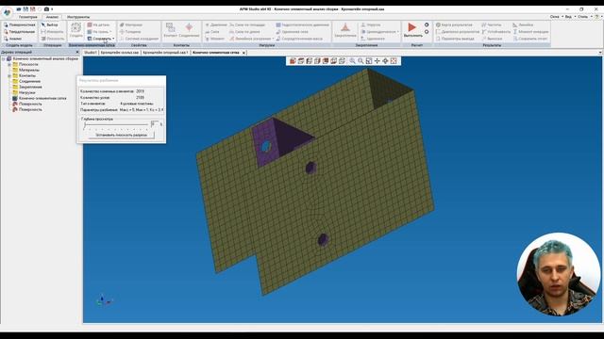Switch to the Кронштейн кольцо.xaa document tab
The height and width of the screenshot is (339, 604).
click(120, 53)
